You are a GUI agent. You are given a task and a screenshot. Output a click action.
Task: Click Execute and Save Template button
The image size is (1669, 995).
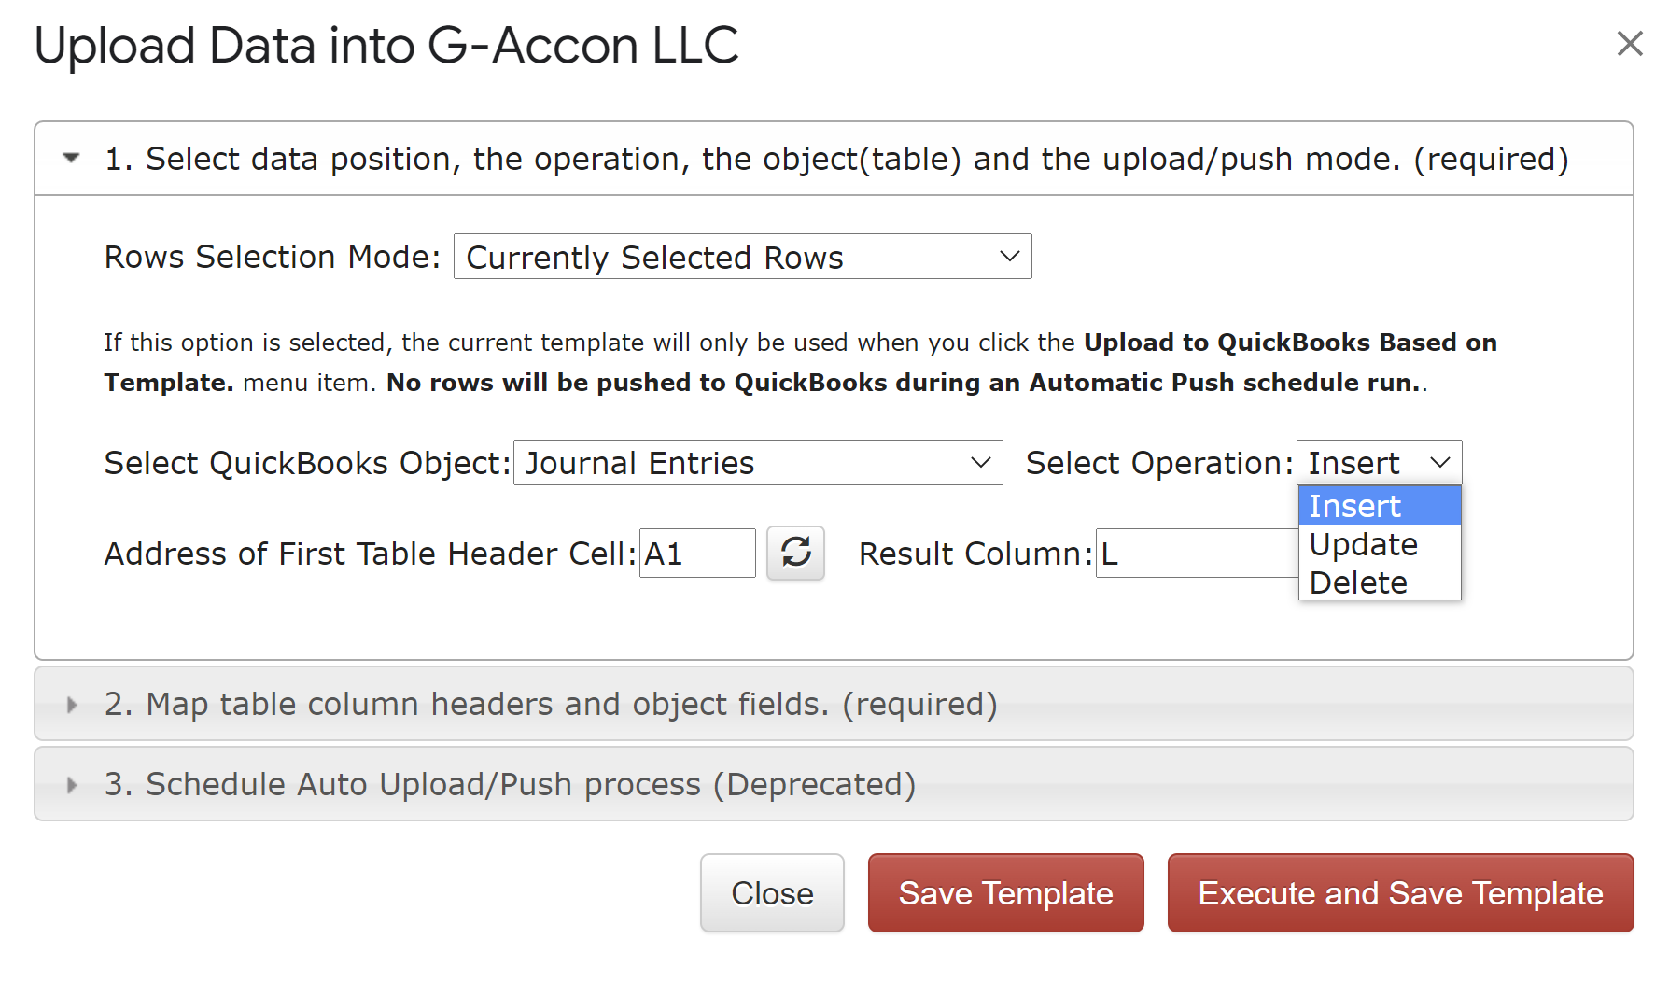click(x=1401, y=893)
